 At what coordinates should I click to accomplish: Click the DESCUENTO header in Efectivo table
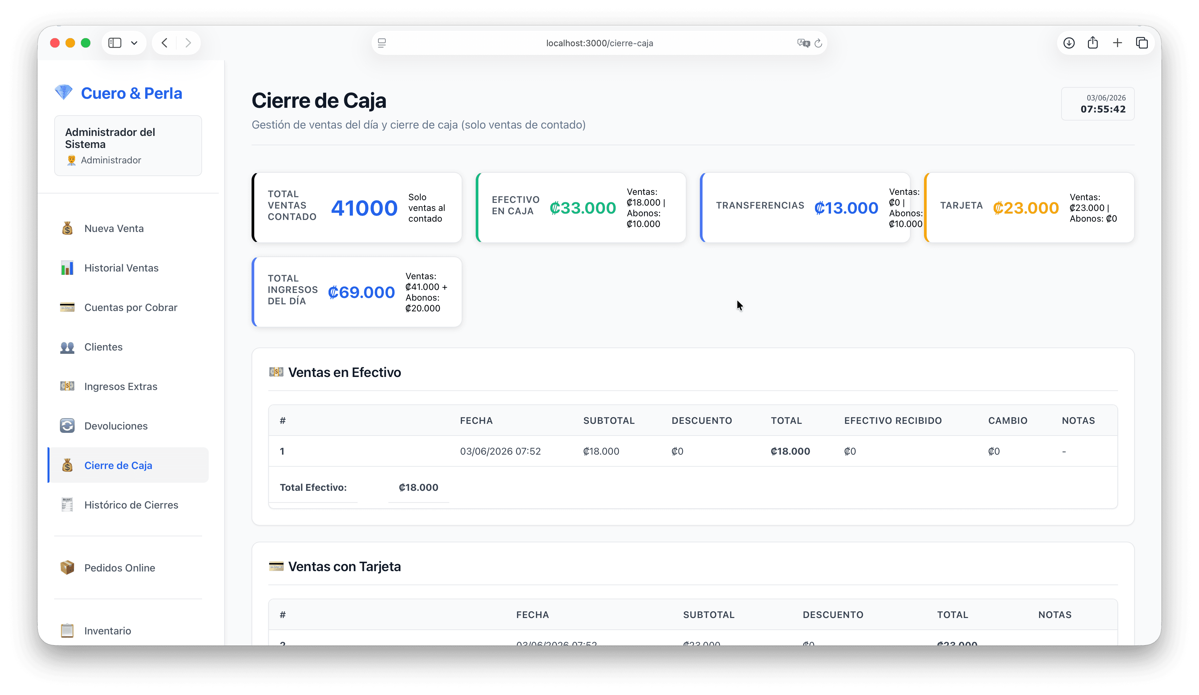[x=702, y=420]
